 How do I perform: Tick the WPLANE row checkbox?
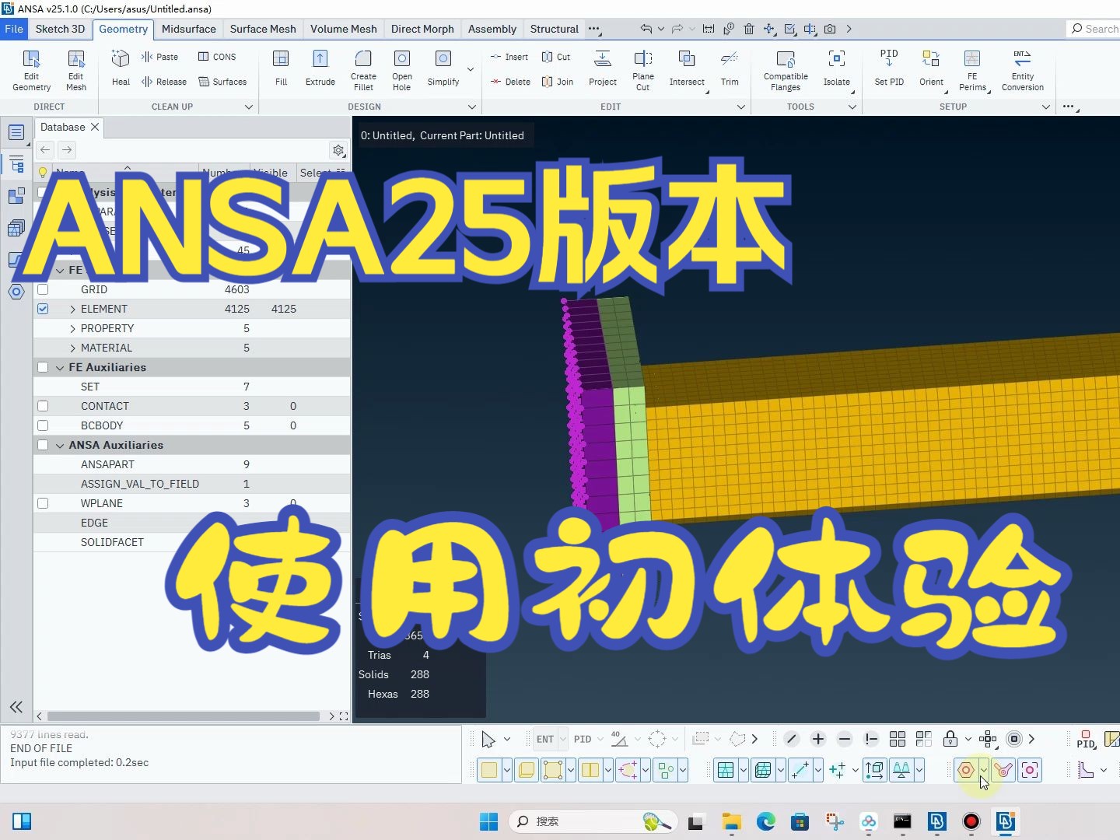pyautogui.click(x=43, y=503)
